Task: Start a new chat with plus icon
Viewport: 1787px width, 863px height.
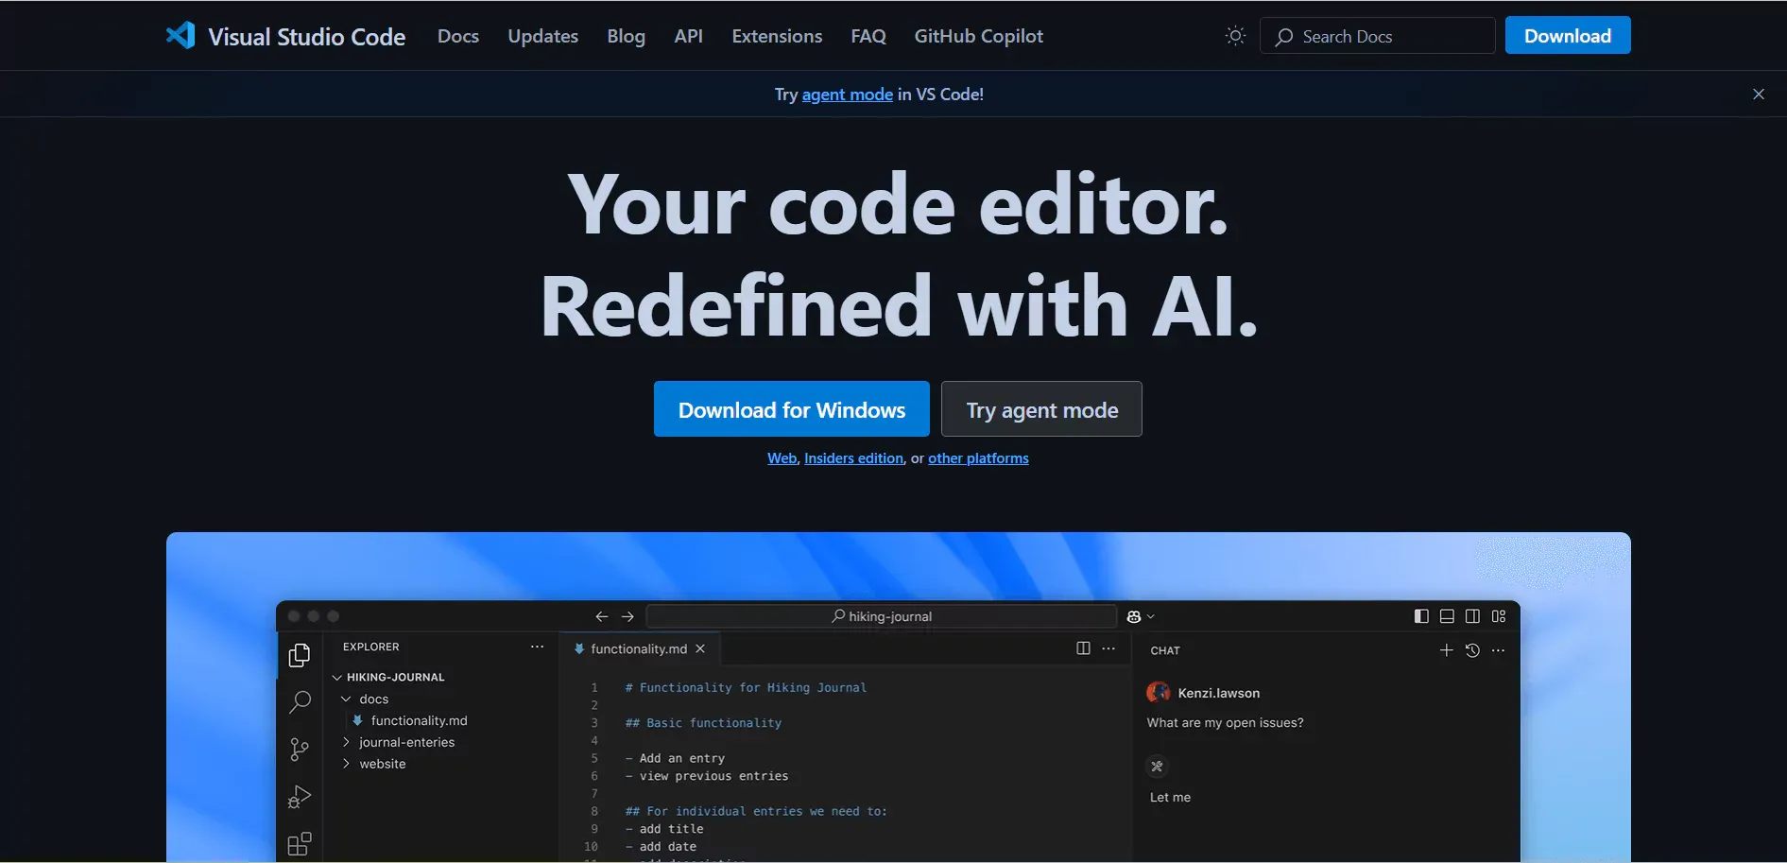Action: coord(1446,650)
